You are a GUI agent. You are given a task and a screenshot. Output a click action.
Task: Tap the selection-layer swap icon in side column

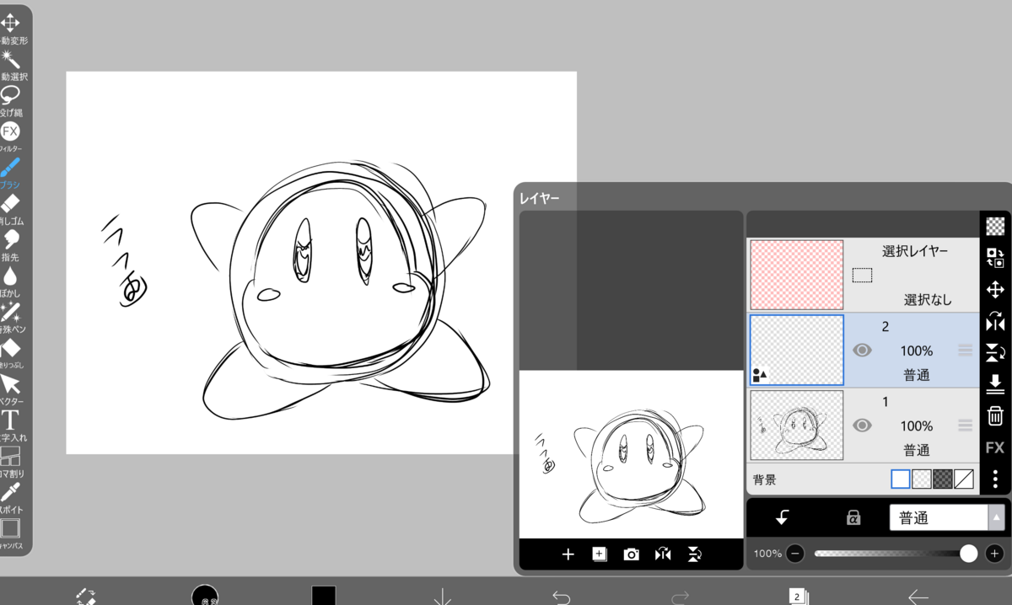tap(995, 258)
